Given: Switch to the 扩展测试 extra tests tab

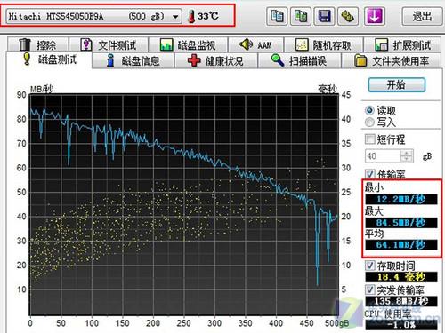Looking at the screenshot, I should (x=403, y=44).
